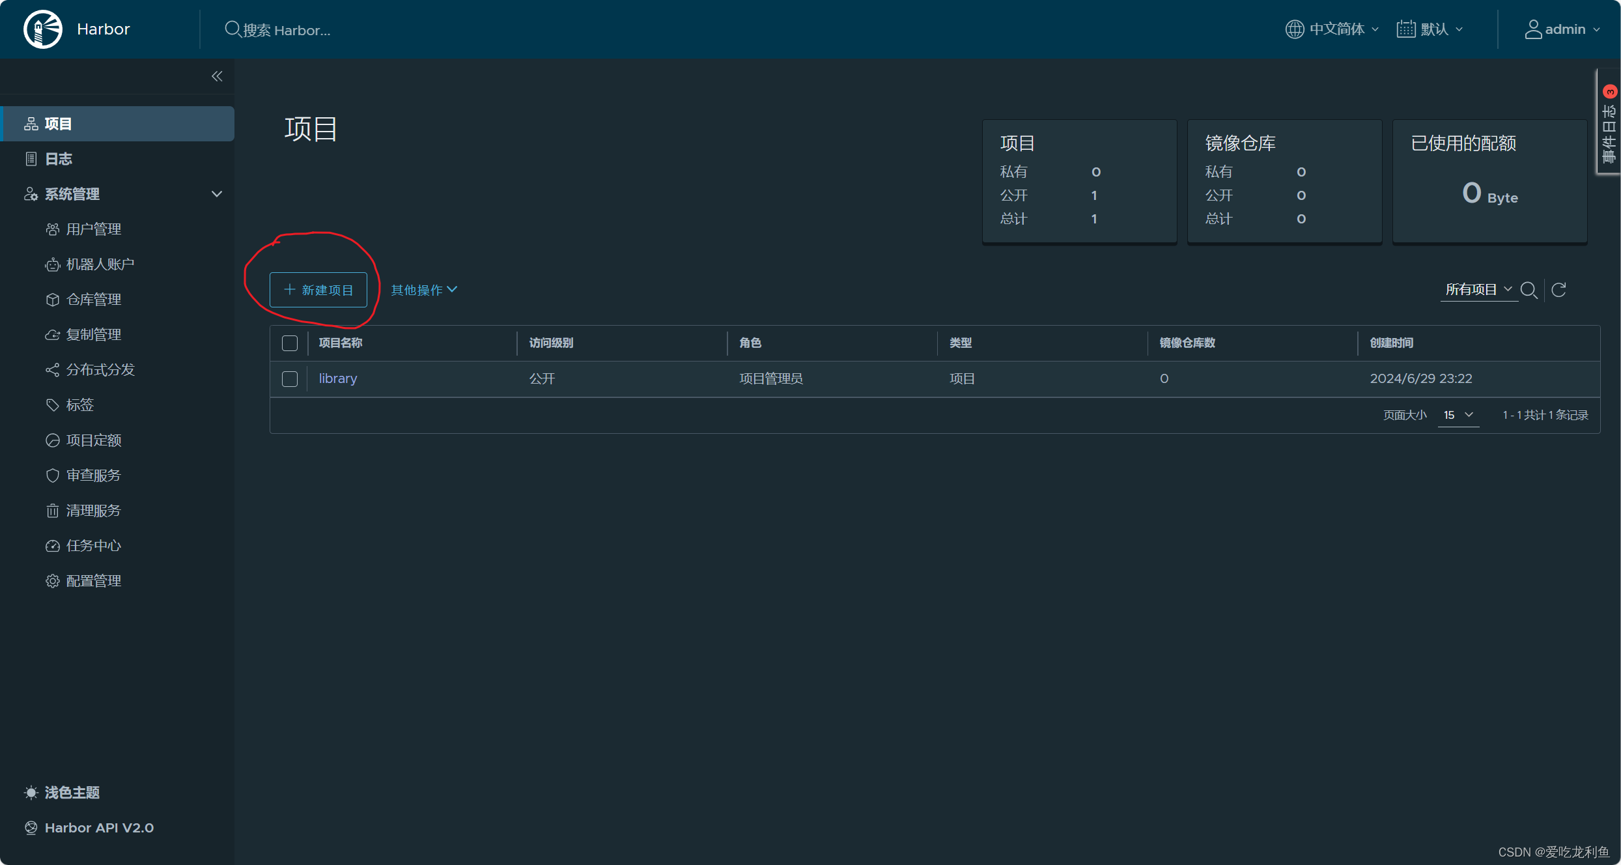This screenshot has width=1621, height=865.
Task: Click the 类型 column header
Action: pos(961,343)
